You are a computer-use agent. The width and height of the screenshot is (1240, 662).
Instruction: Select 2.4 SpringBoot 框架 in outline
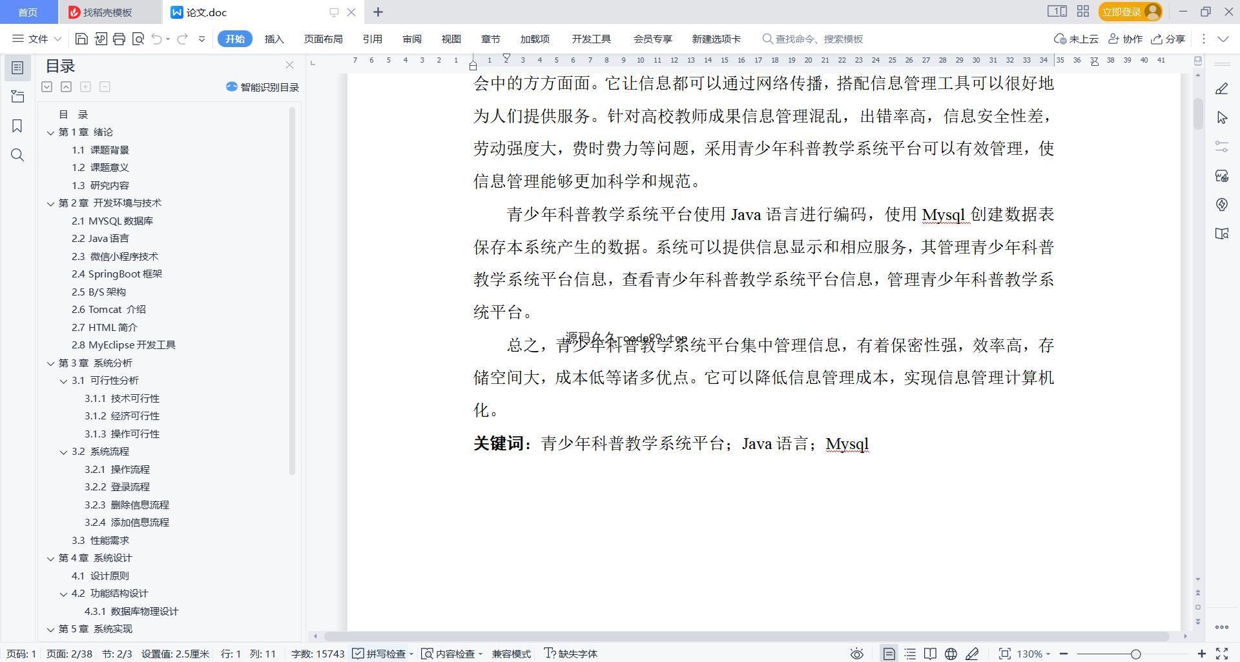(x=117, y=274)
